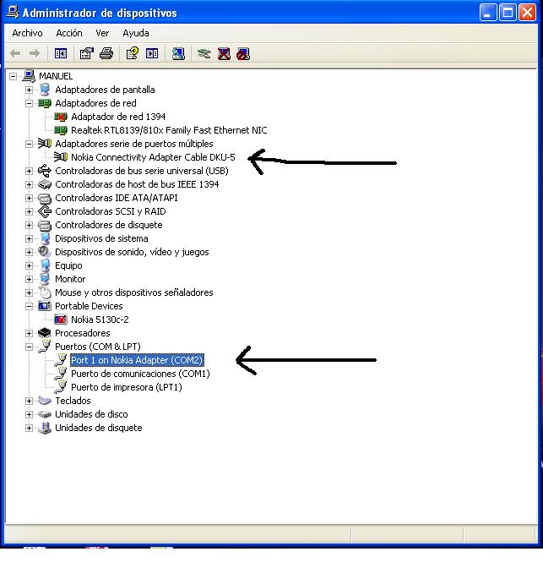Select Puerto de comunicaciones (COM1)

140,374
